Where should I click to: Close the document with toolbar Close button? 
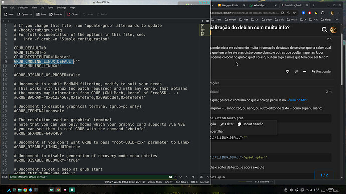pyautogui.click(x=72, y=14)
